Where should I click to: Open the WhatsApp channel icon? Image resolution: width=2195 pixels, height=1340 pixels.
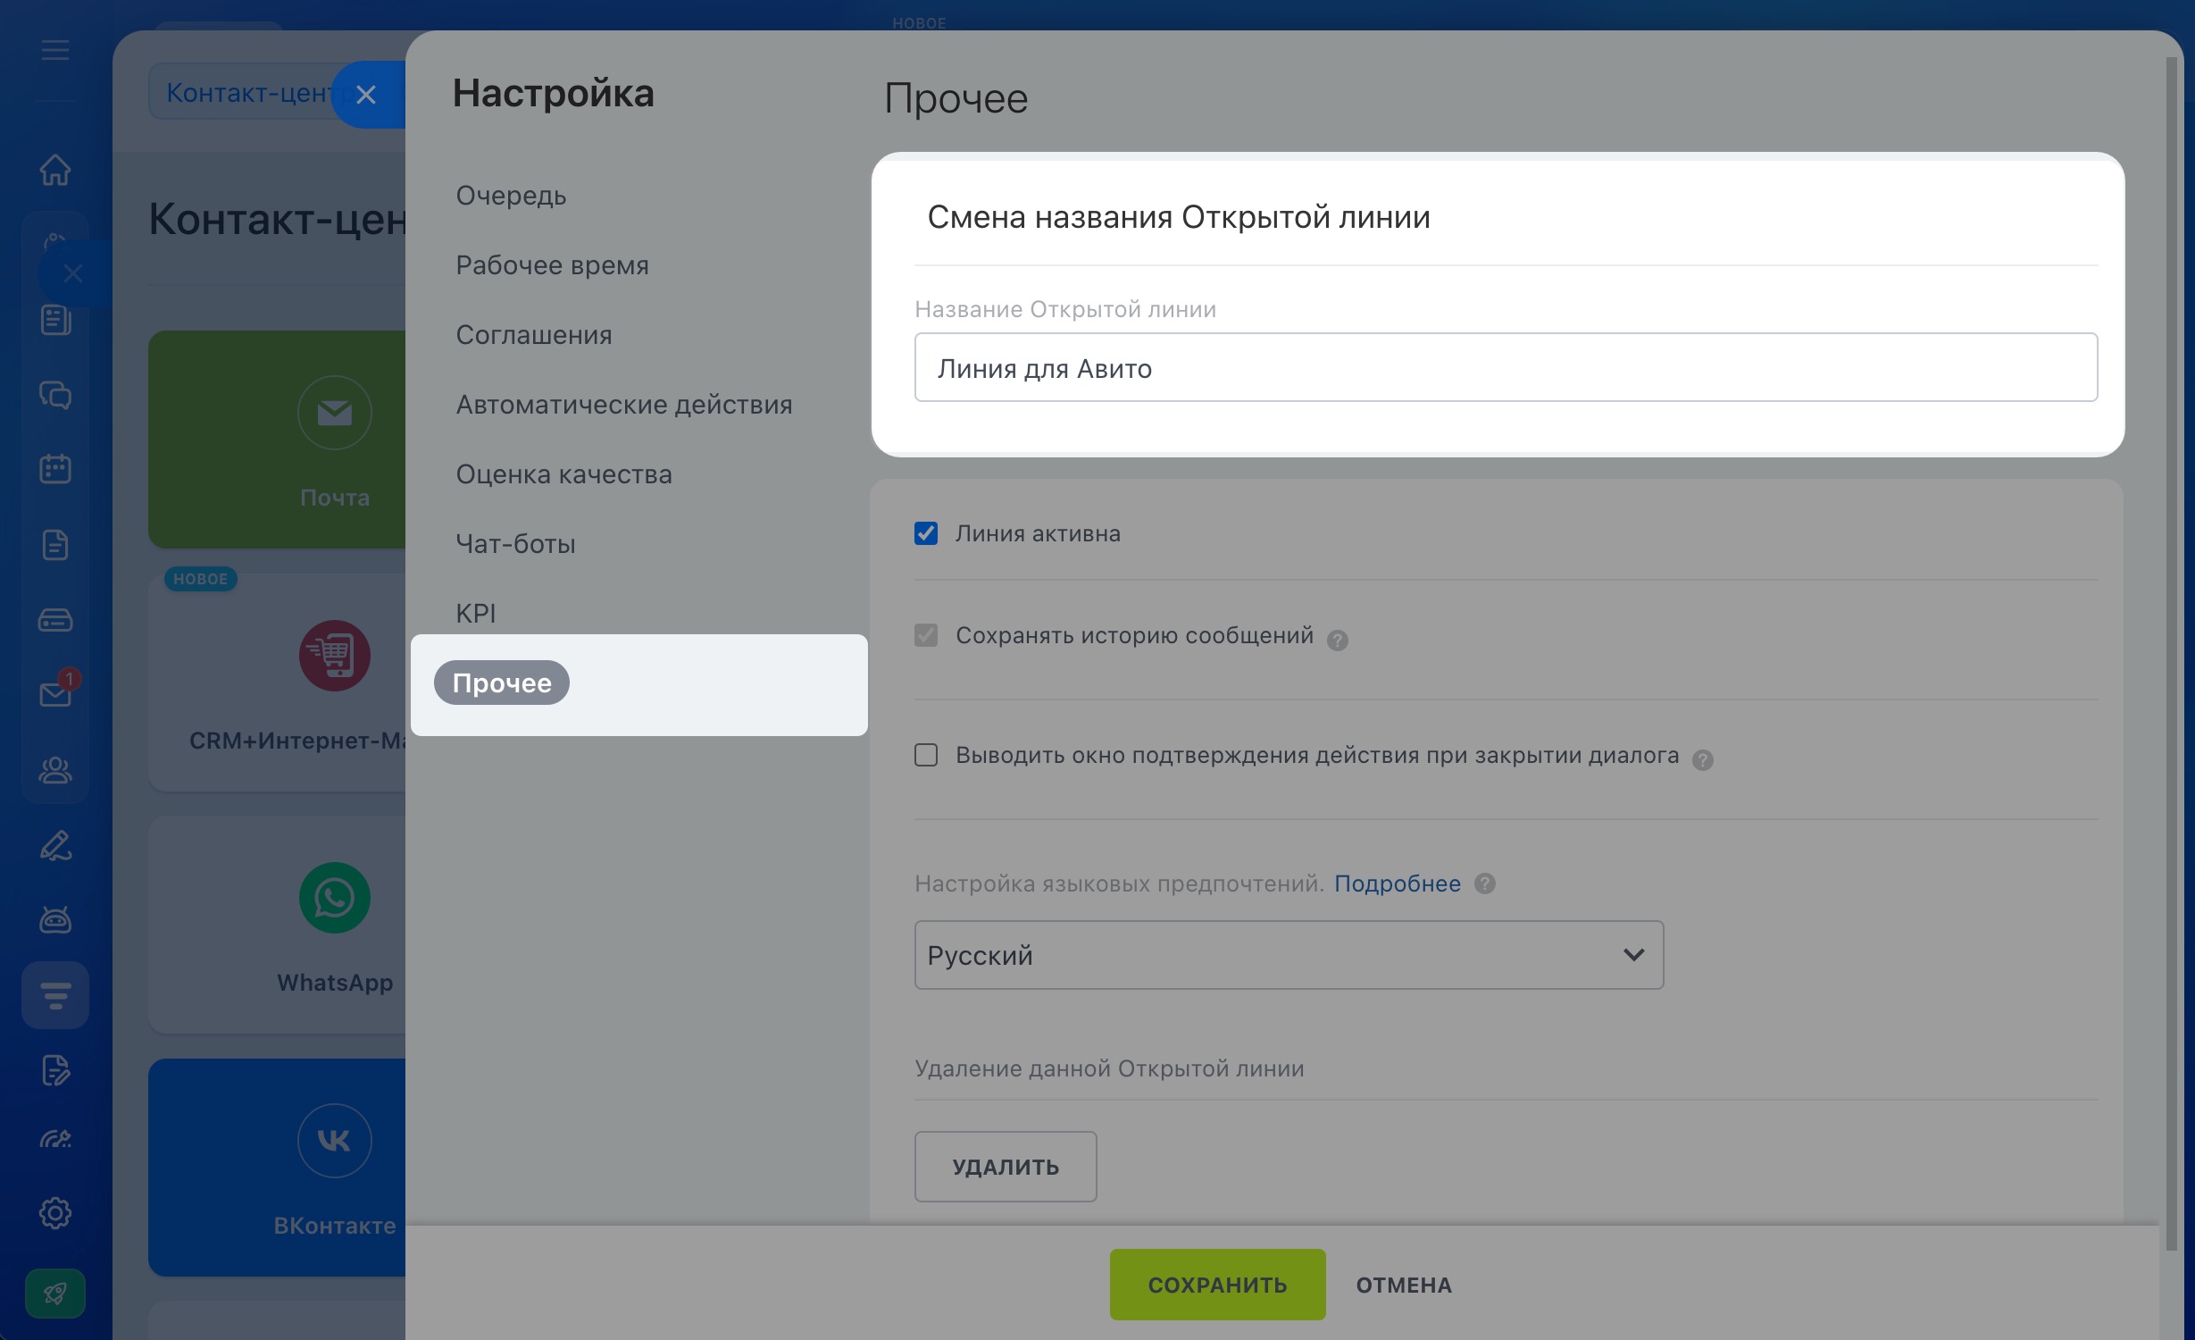click(335, 898)
